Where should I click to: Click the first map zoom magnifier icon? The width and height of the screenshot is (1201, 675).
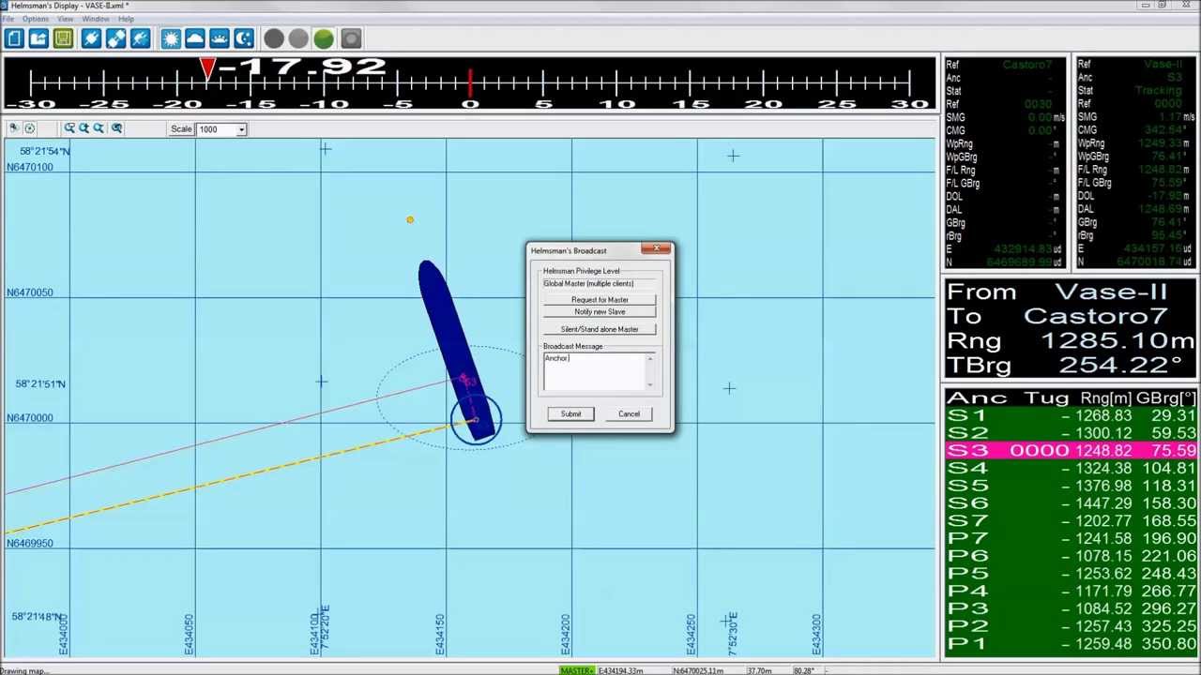pyautogui.click(x=69, y=128)
